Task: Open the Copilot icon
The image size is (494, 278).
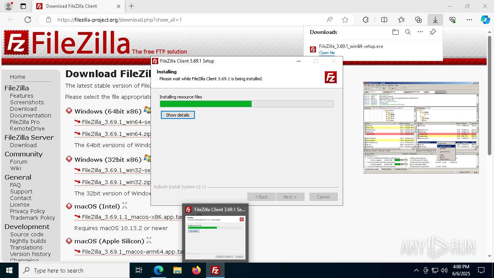Action: 485,20
